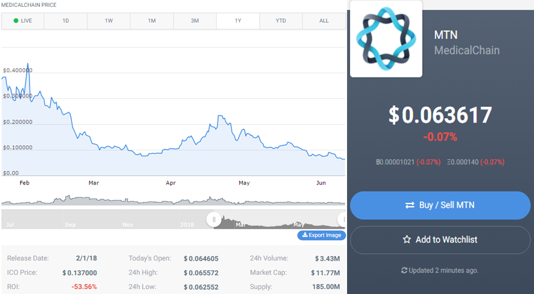Click the download icon on Export Image

[305, 235]
